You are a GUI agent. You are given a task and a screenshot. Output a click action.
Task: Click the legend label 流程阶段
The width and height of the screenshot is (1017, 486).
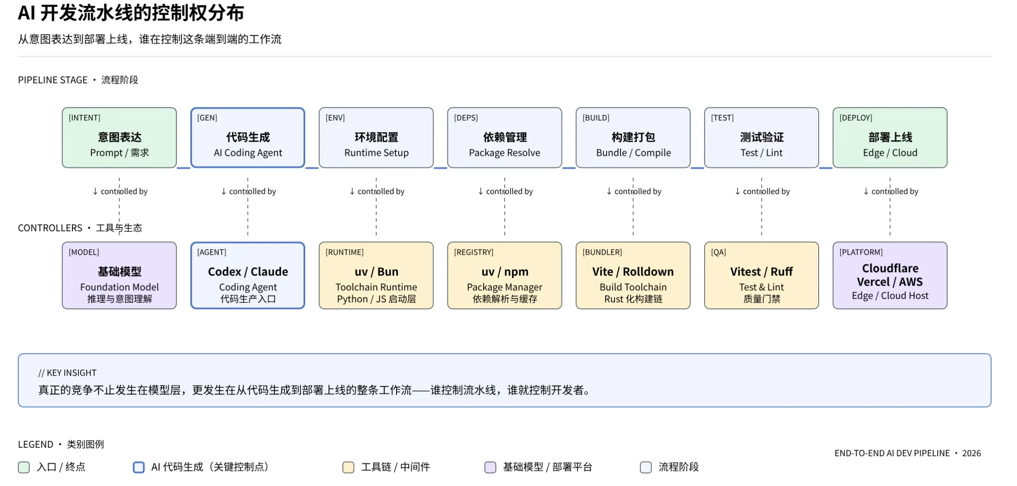(x=679, y=467)
